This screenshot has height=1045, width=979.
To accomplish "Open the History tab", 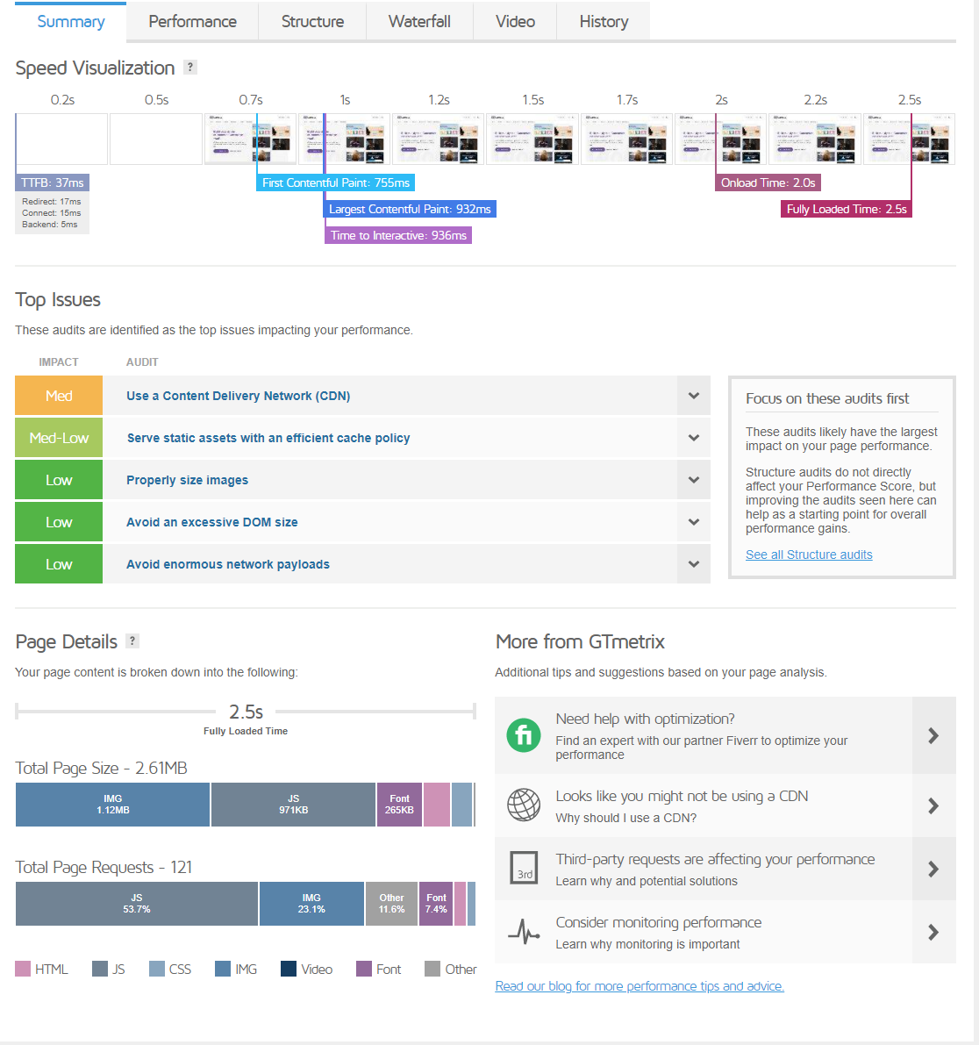I will 603,21.
